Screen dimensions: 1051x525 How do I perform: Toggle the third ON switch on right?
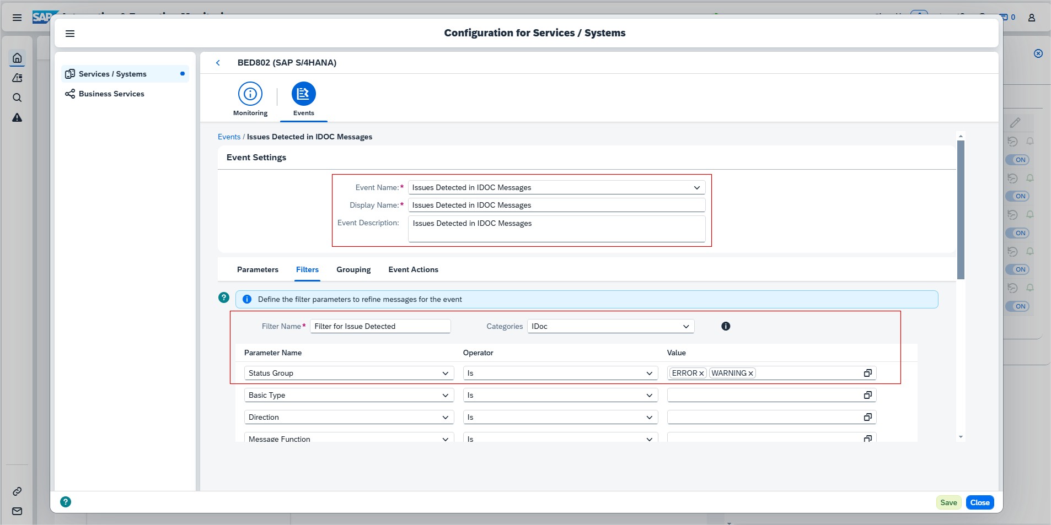coord(1017,233)
